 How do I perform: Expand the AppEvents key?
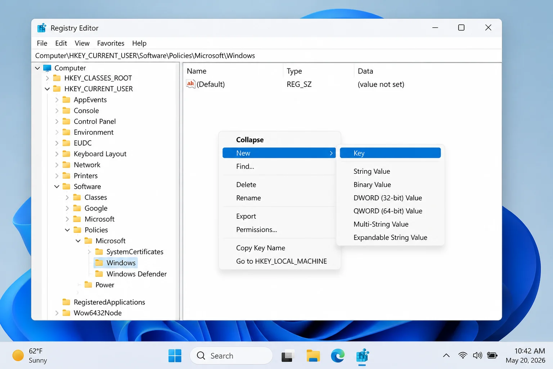pyautogui.click(x=57, y=99)
